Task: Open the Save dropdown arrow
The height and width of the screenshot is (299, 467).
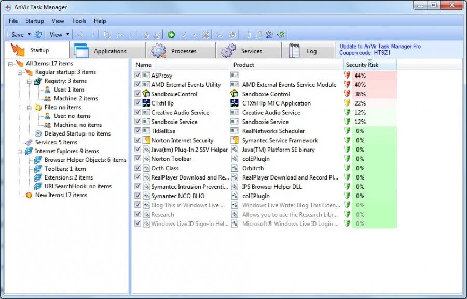Action: pos(29,35)
